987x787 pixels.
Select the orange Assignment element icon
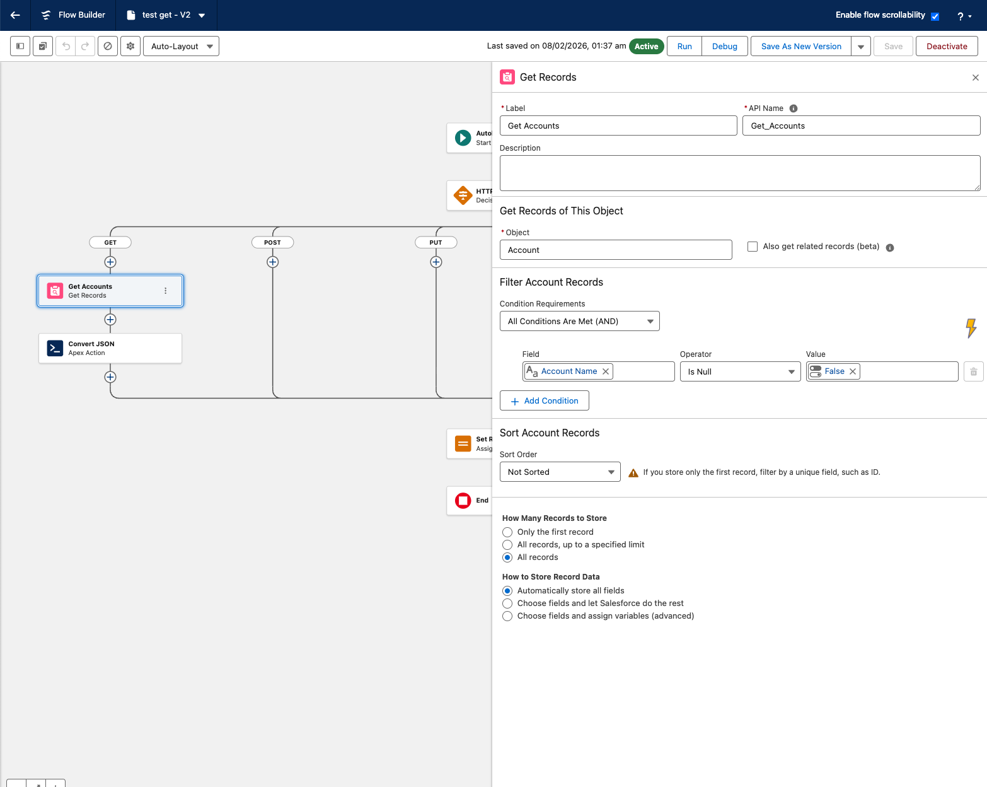click(463, 444)
